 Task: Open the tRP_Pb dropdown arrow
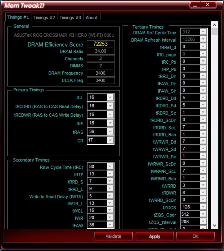(x=203, y=69)
